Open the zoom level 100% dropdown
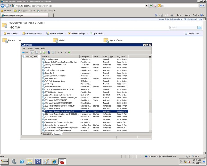Image resolution: width=207 pixels, height=166 pixels. [x=202, y=156]
